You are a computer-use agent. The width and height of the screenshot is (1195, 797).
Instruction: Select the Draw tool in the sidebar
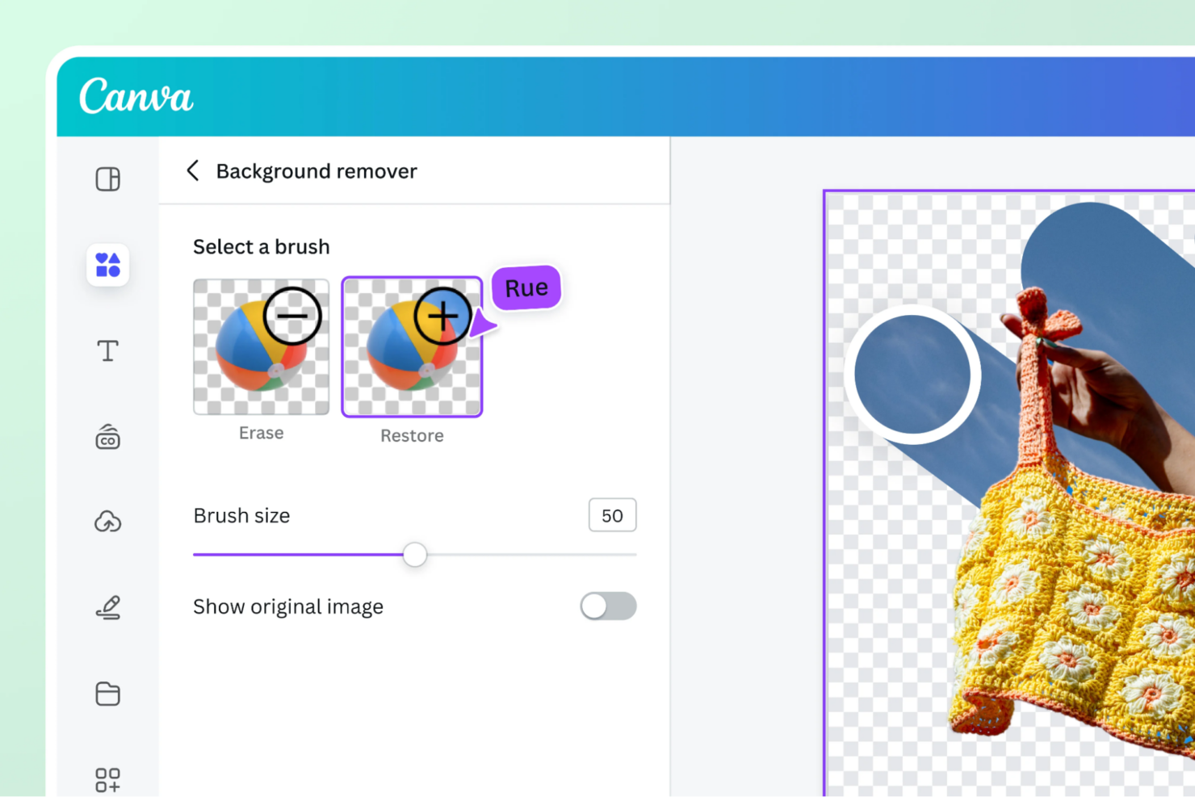(107, 607)
